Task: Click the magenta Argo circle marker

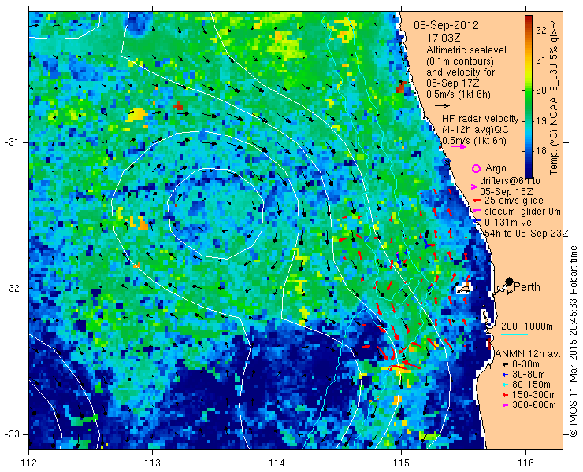Action: click(x=476, y=168)
